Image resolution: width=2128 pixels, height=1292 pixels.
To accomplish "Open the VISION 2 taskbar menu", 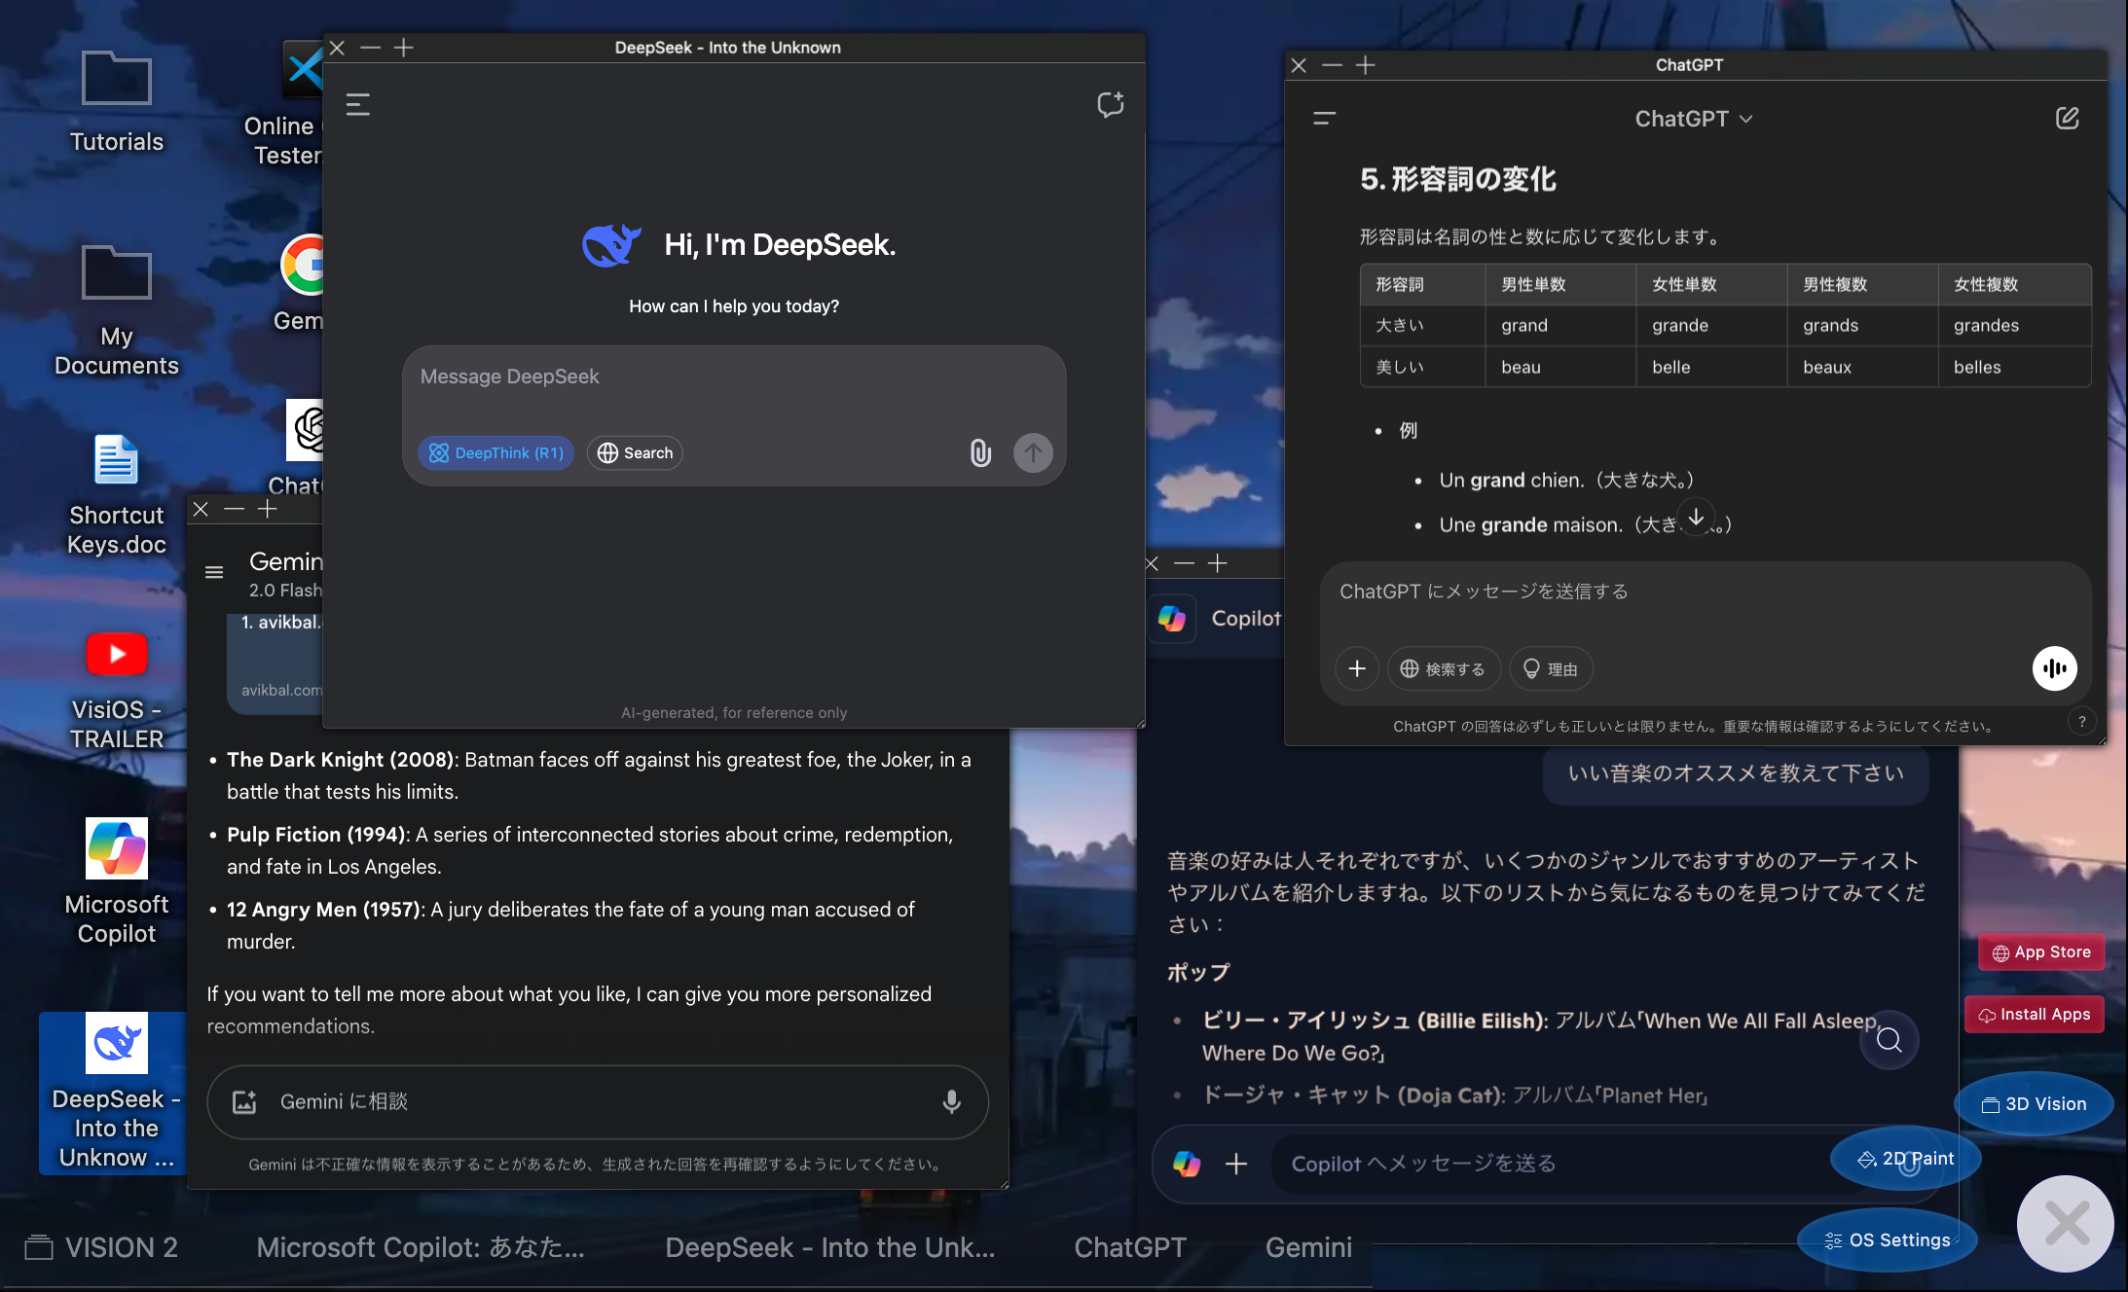I will tap(102, 1248).
